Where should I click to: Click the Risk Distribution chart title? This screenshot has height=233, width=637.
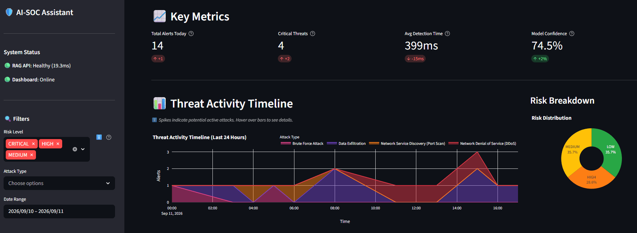[551, 118]
